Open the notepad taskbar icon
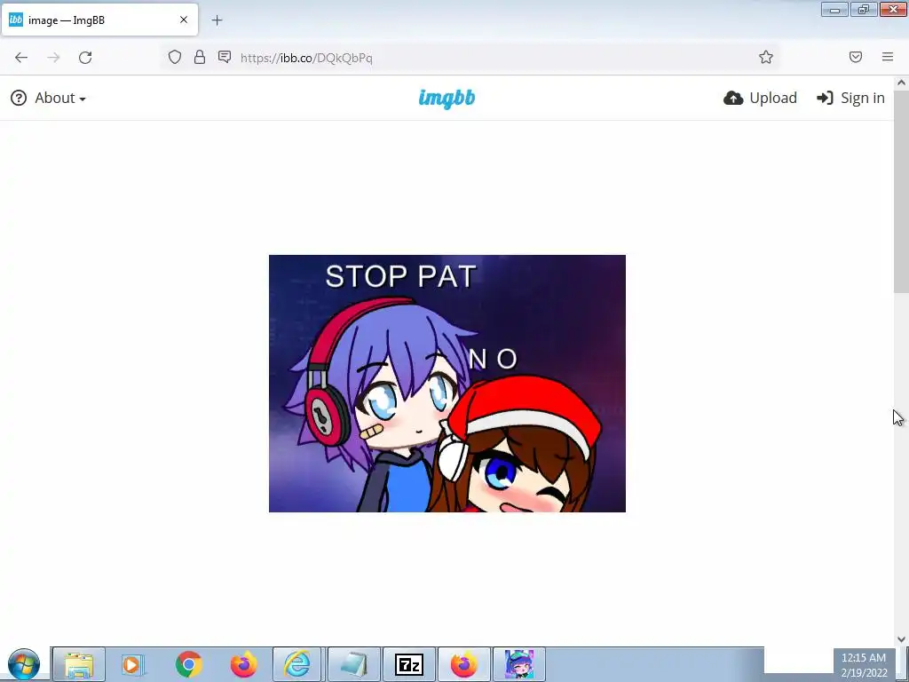909x682 pixels. 353,664
